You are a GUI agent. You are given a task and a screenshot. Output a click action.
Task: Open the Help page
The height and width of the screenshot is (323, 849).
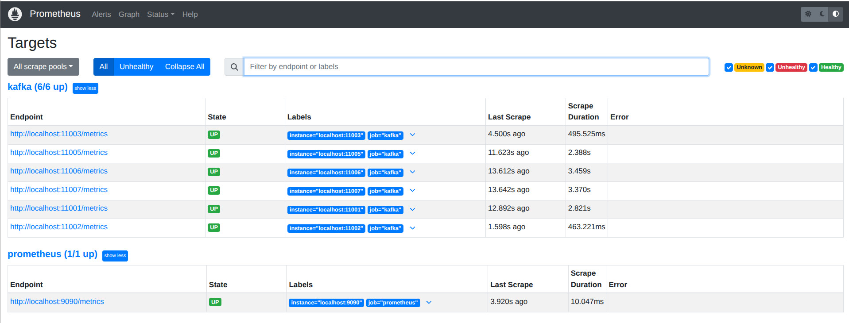[190, 14]
